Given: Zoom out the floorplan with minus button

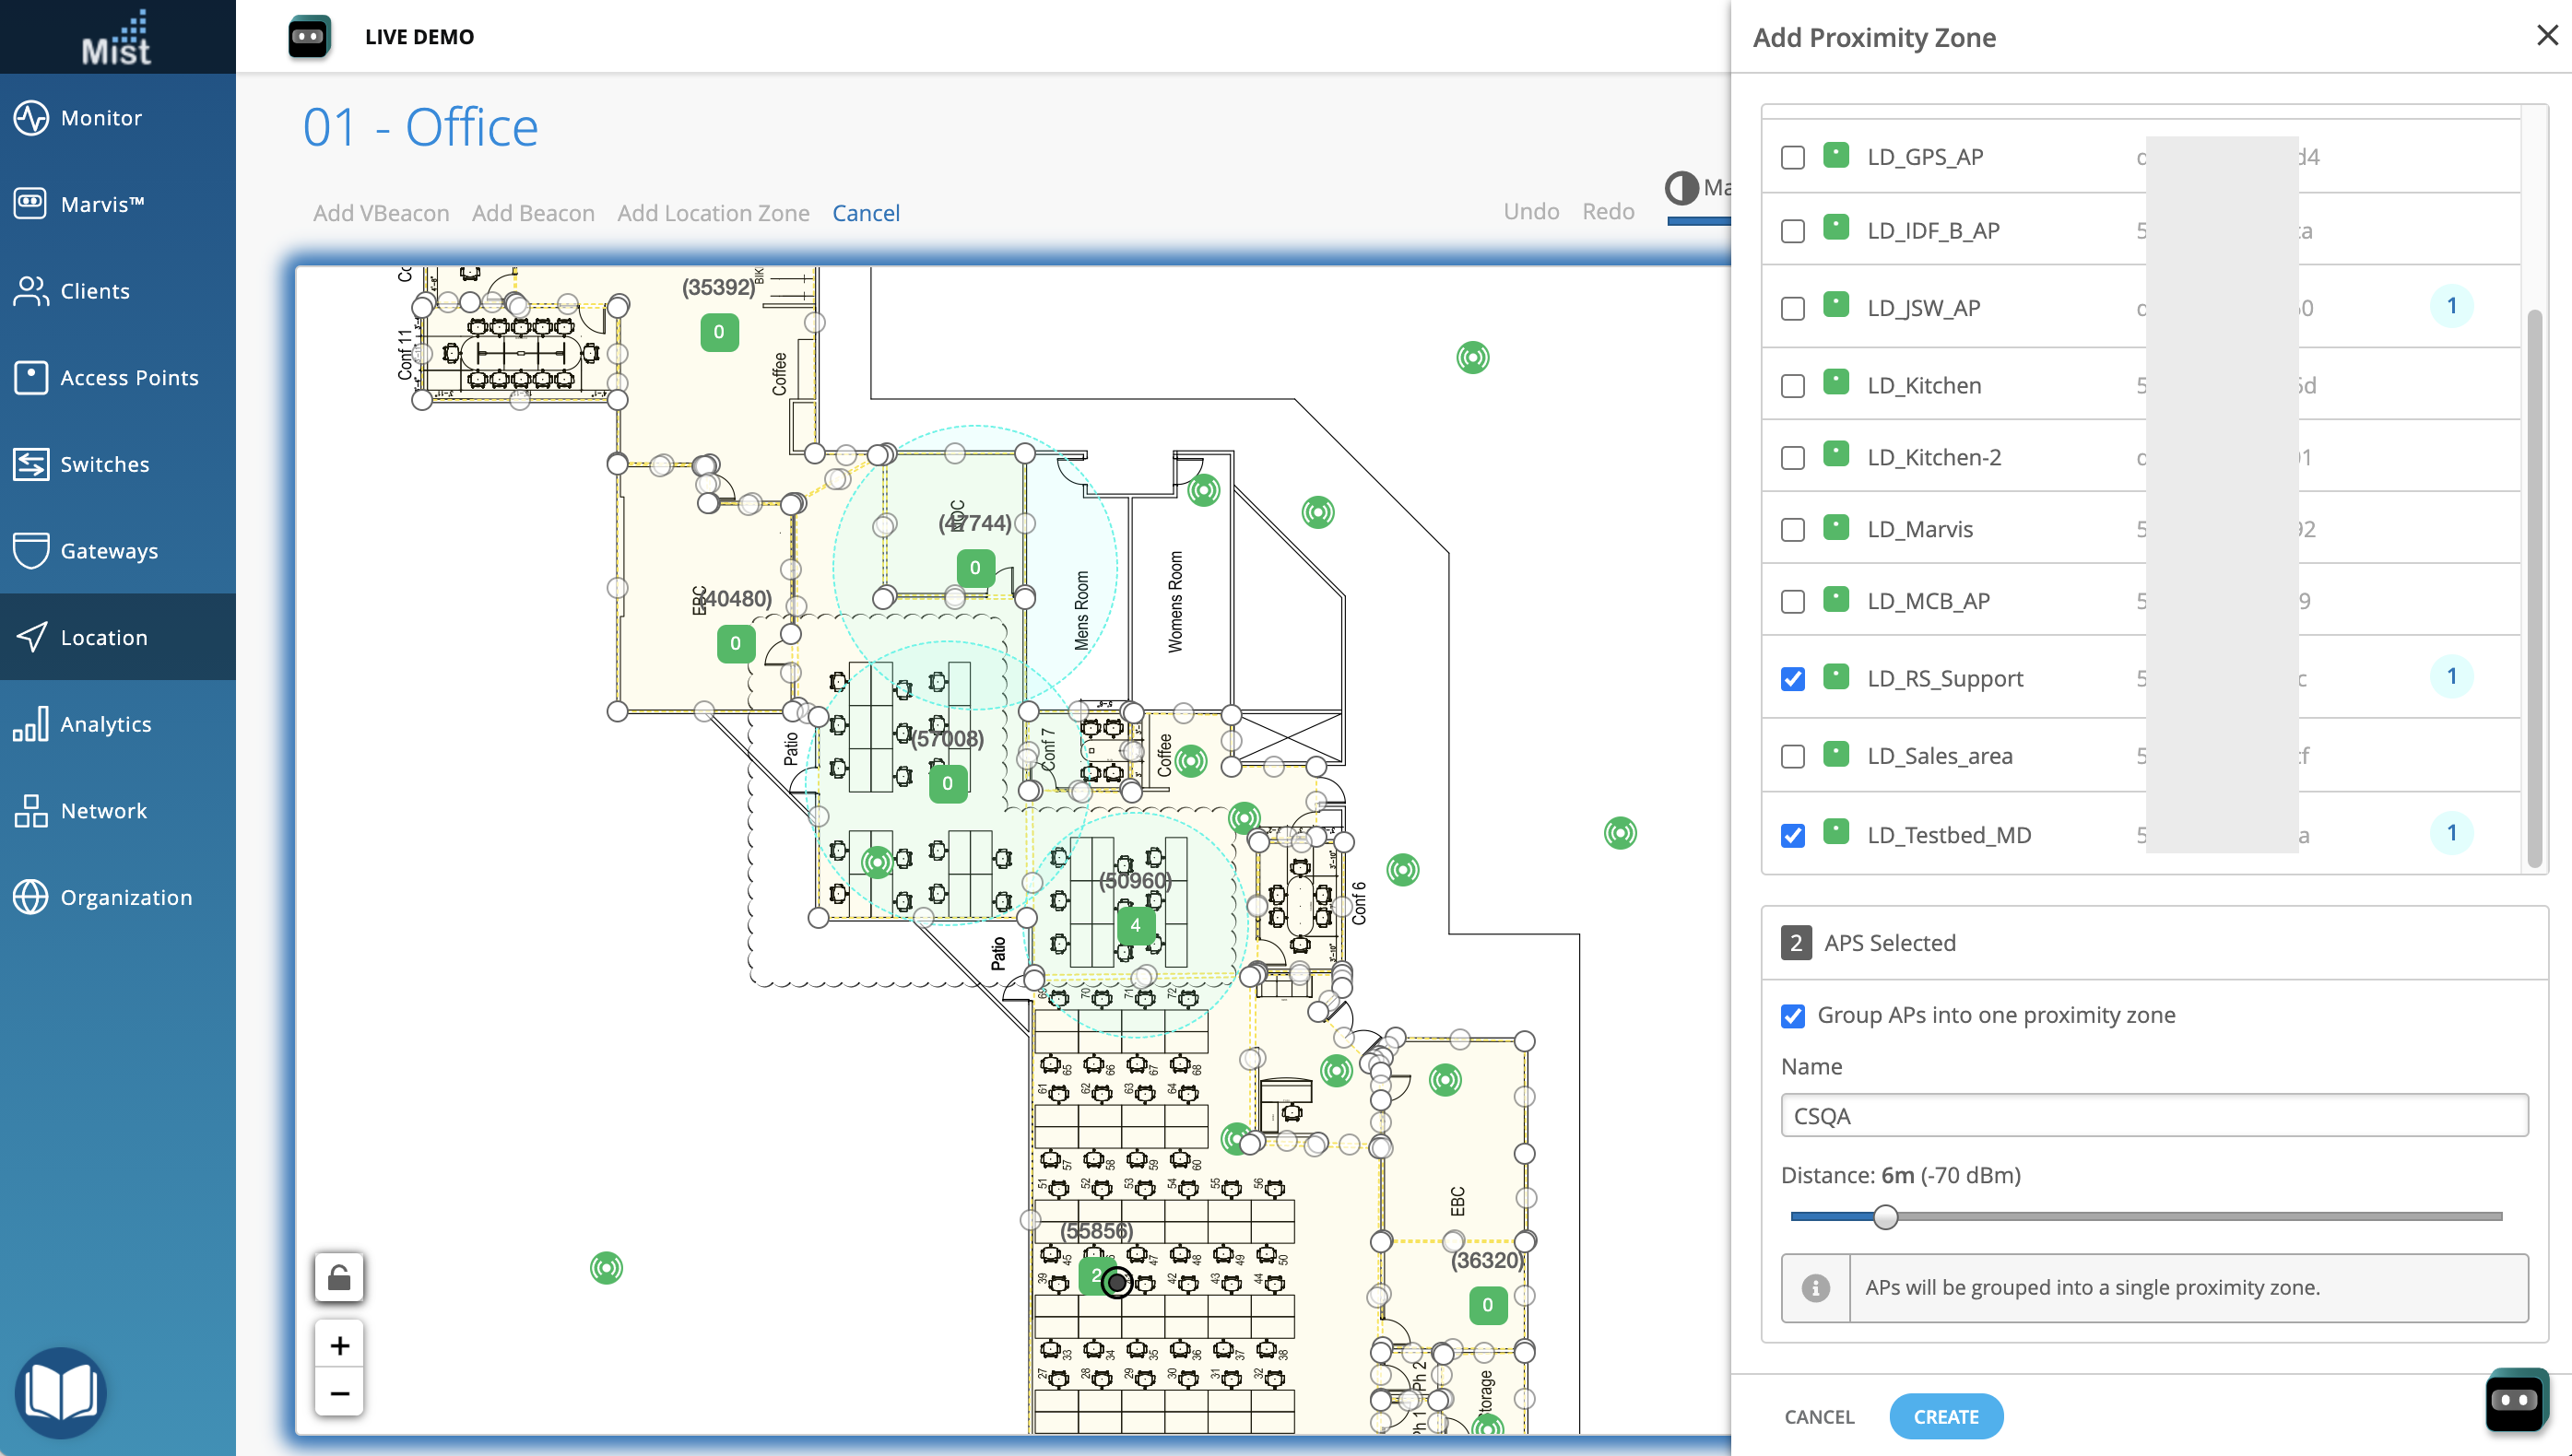Looking at the screenshot, I should 339,1393.
